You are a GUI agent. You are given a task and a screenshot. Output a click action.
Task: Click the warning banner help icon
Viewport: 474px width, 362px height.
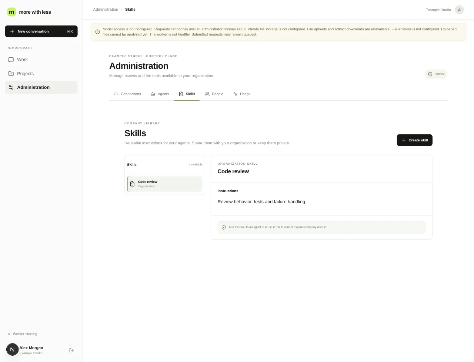tap(98, 32)
